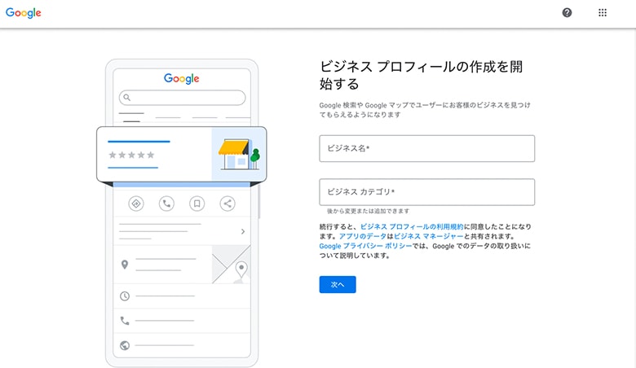Click the globe website icon in the mockup
Viewport: 636px width, 368px height.
pos(125,345)
